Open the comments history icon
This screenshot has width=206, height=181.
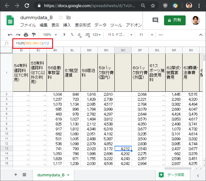pyautogui.click(x=155, y=20)
